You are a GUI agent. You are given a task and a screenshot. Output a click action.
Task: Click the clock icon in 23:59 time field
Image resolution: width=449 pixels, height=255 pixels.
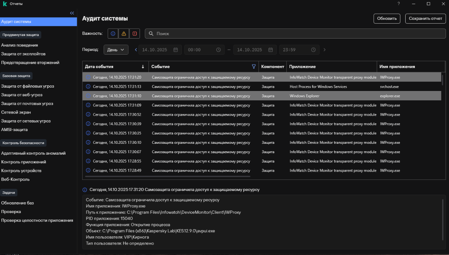pyautogui.click(x=313, y=50)
